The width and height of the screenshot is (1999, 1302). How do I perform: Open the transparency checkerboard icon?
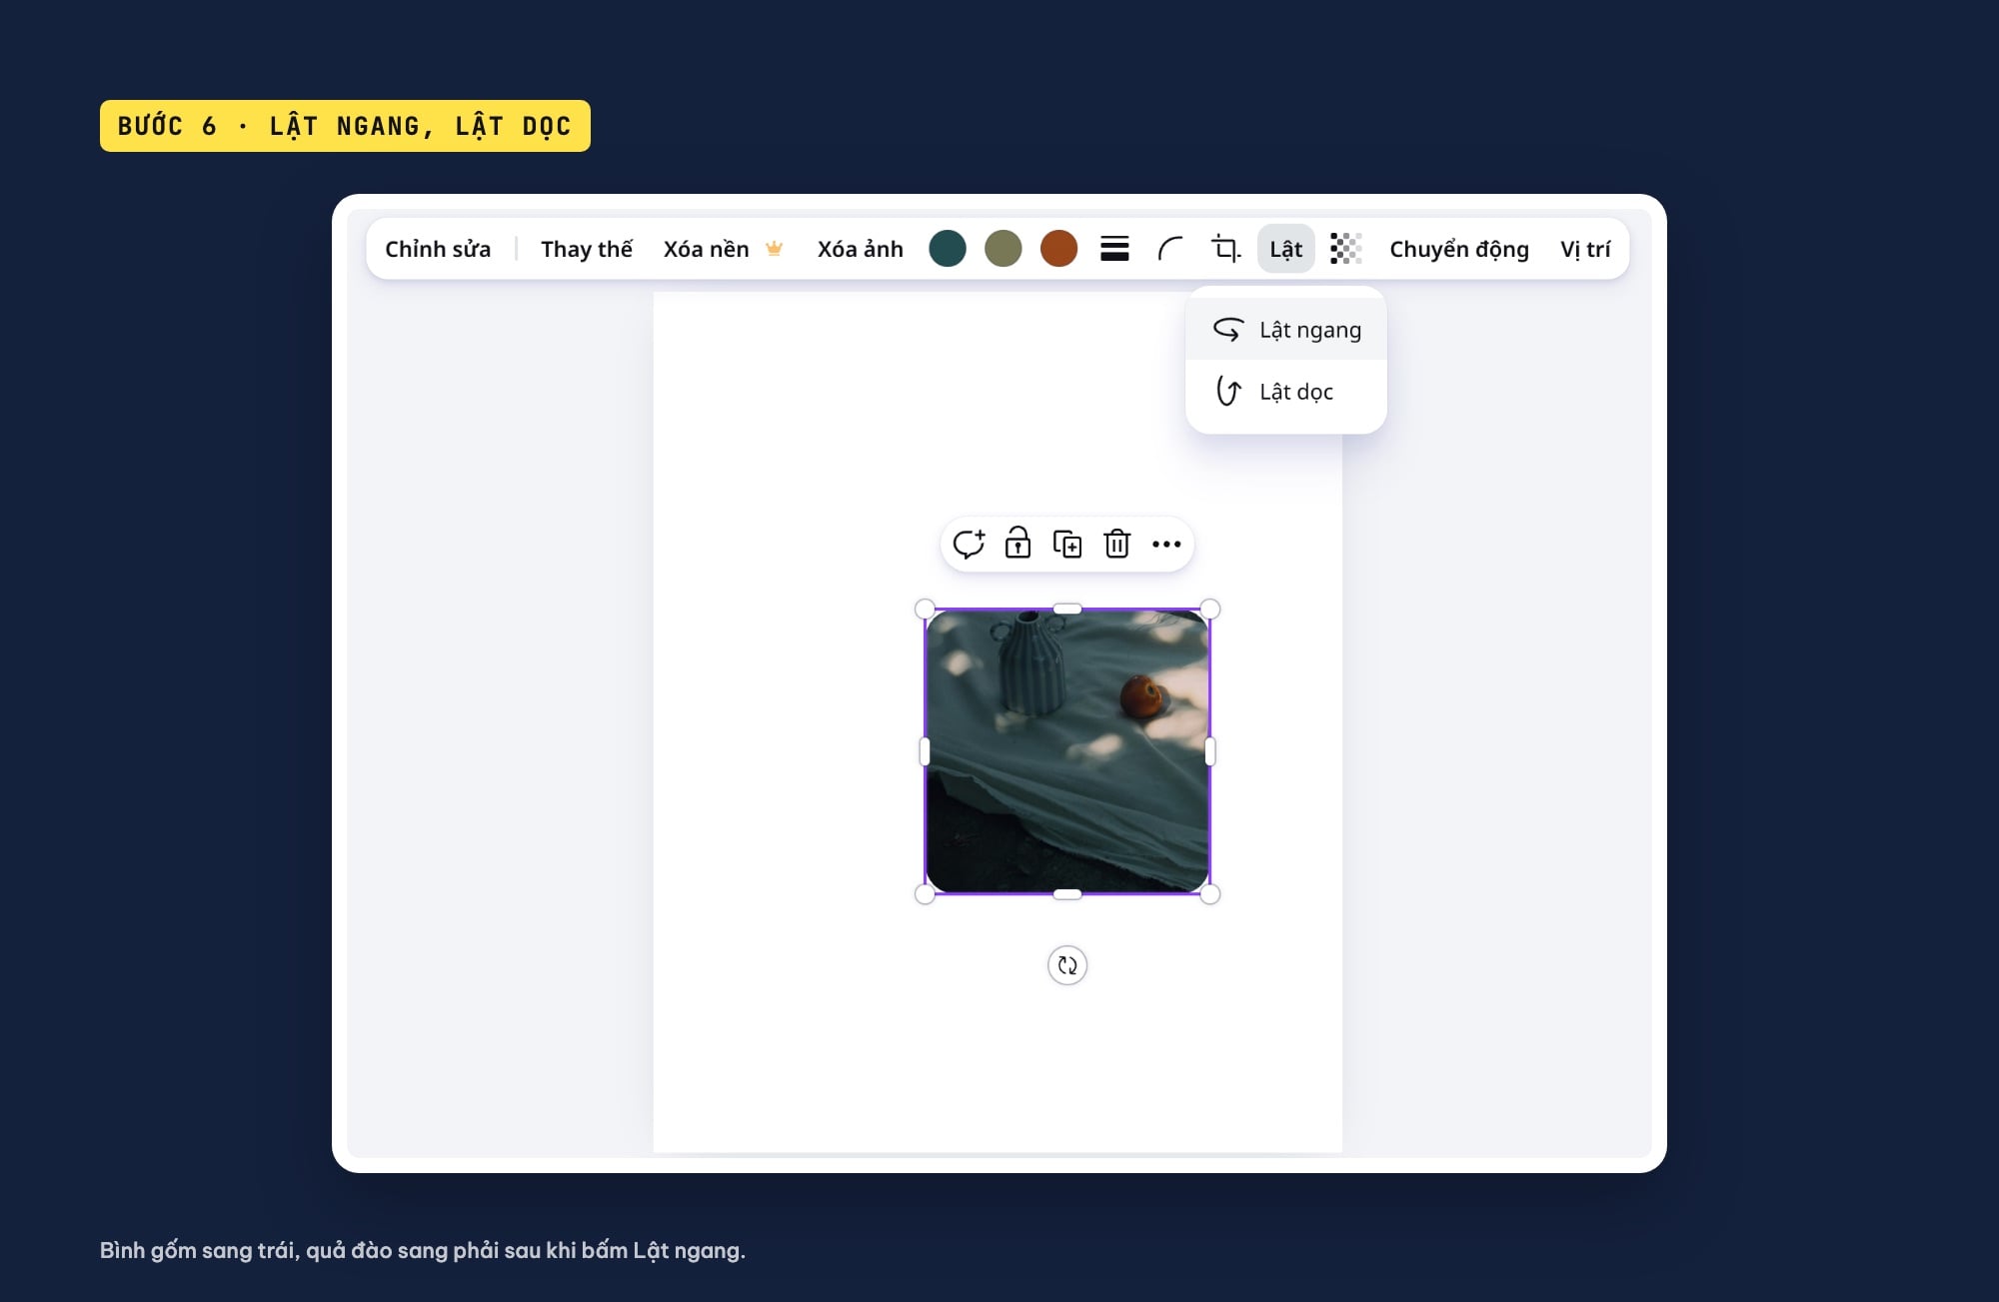(1346, 249)
